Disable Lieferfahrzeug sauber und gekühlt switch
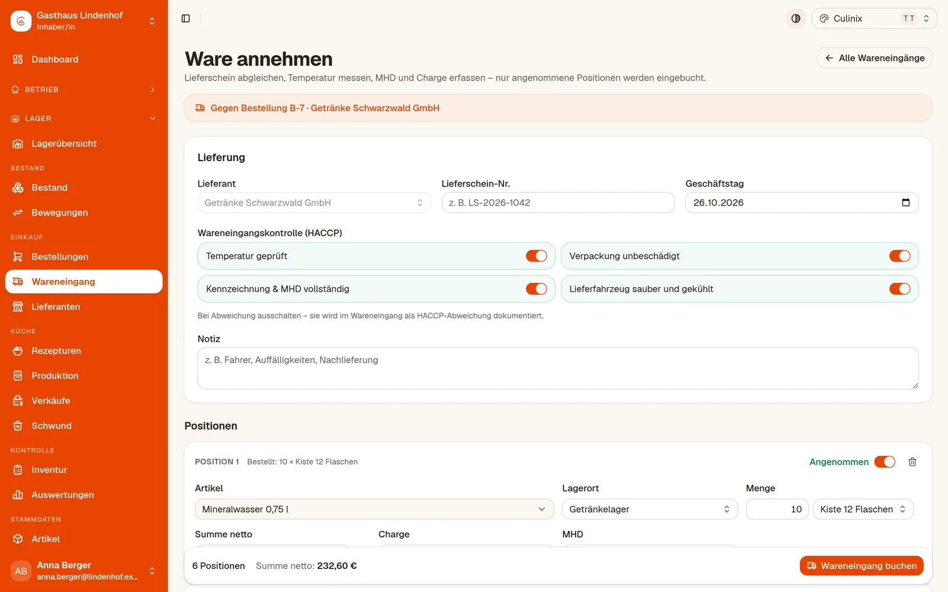 899,289
